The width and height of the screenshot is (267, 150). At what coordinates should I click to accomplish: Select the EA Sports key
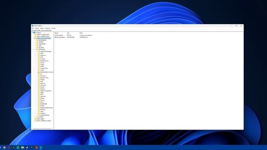click(43, 76)
